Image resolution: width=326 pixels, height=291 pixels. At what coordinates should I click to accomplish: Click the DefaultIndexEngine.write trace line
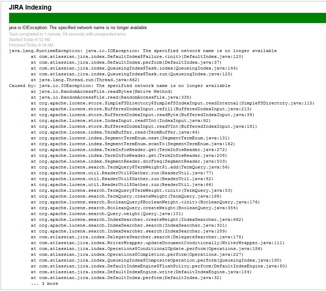141,272
